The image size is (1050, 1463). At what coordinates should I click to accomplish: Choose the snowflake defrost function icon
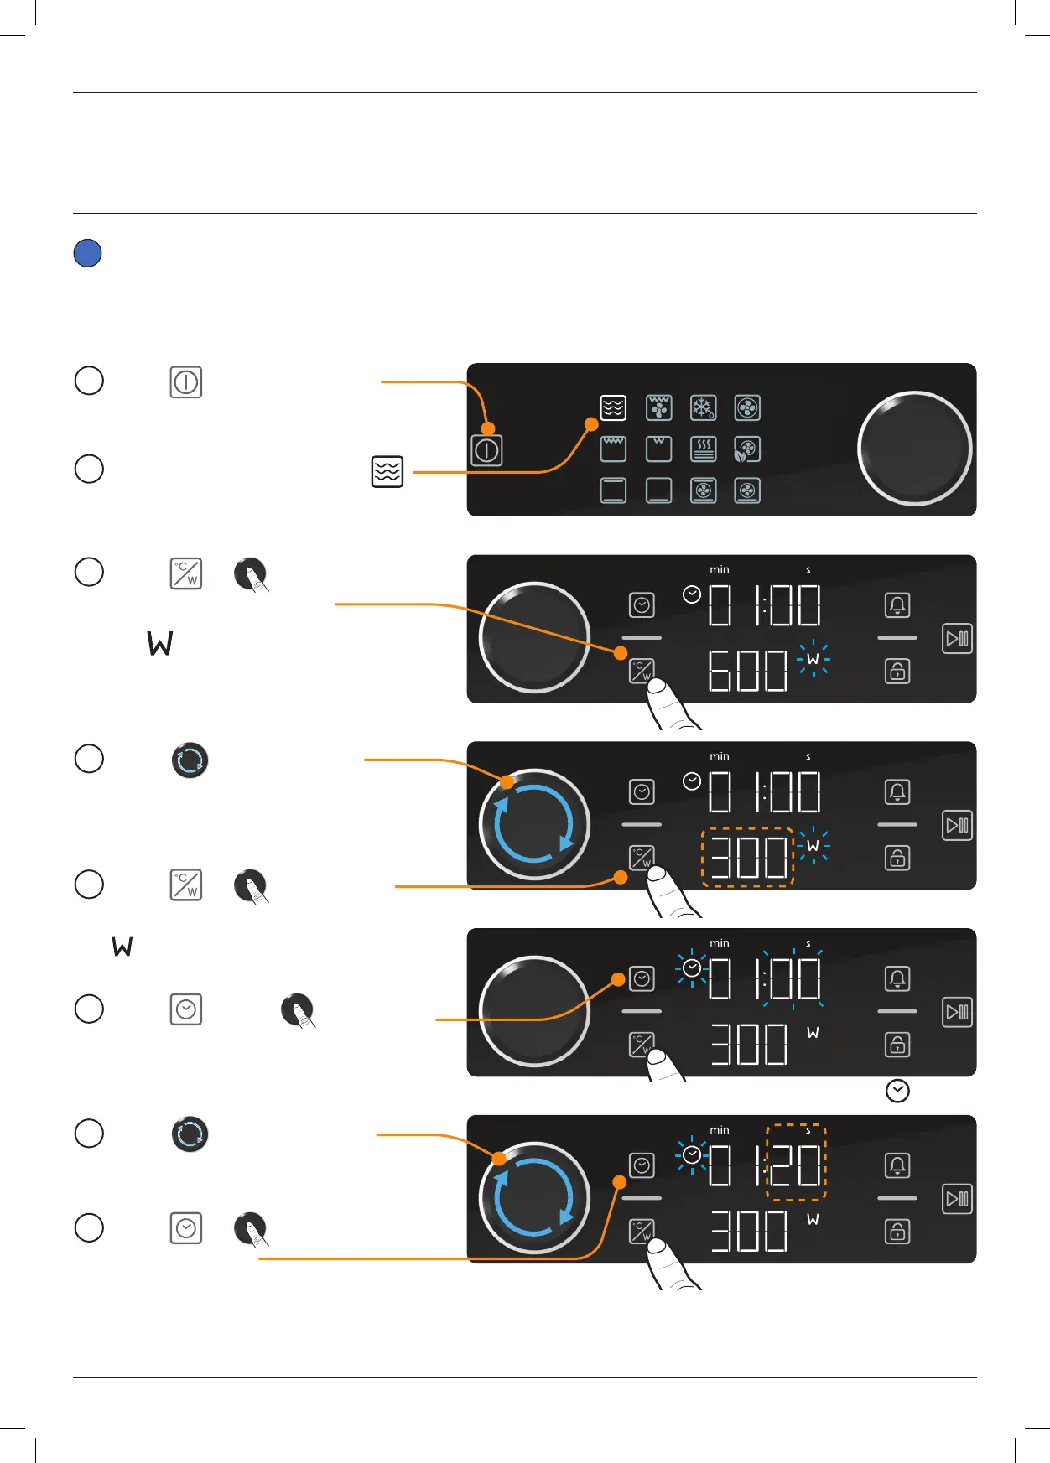[x=703, y=407]
